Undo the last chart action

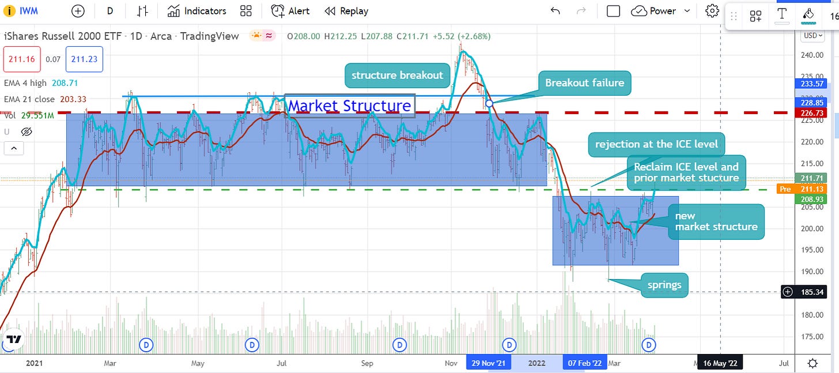(555, 11)
